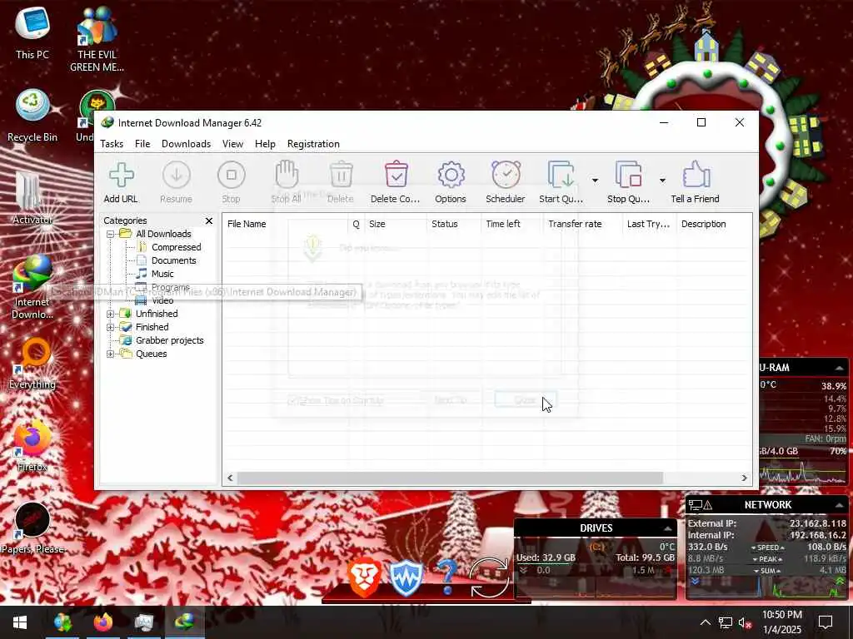Screen dimensions: 853x639
Task: Open the notification center icon
Action: (826, 622)
